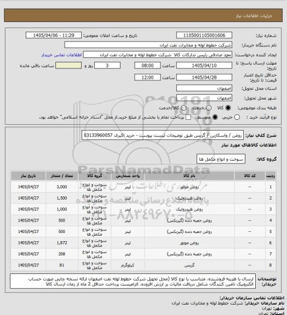The height and width of the screenshot is (315, 287).
Task: Click the جزئیات اطلاعات نیاز page header
Action: tap(254, 16)
